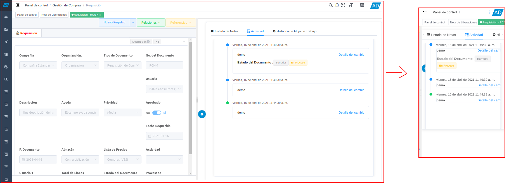
Task: Open the sidebar dashboard gauge icon
Action: 6,17
